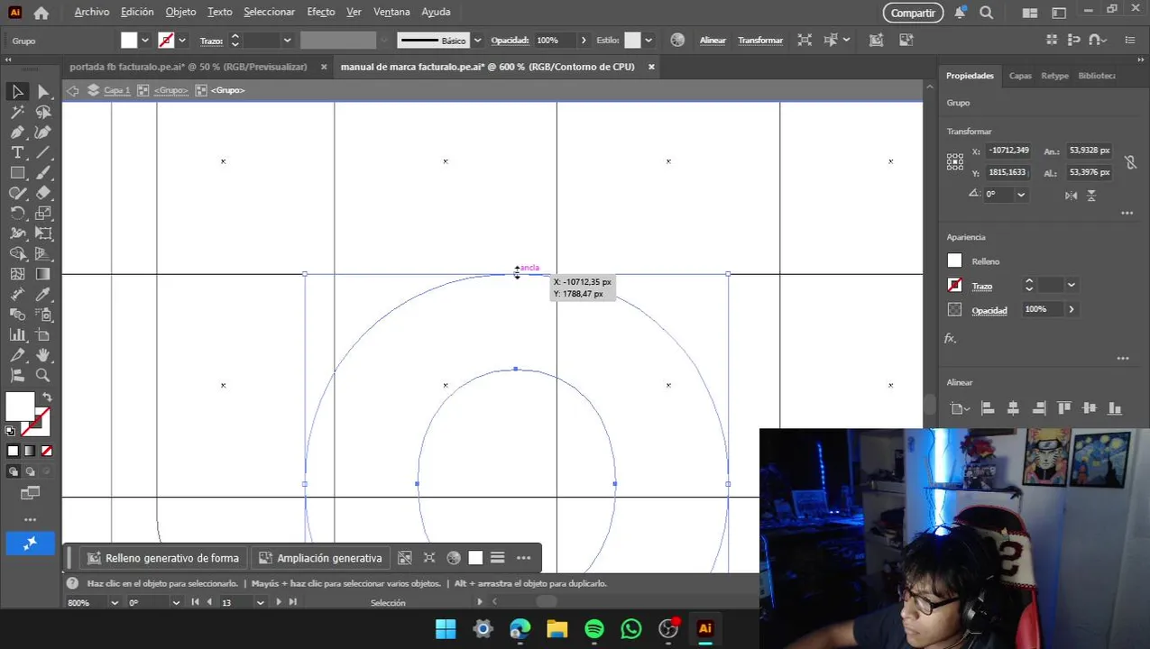Click the Home icon in top bar
The width and height of the screenshot is (1150, 649).
click(41, 13)
